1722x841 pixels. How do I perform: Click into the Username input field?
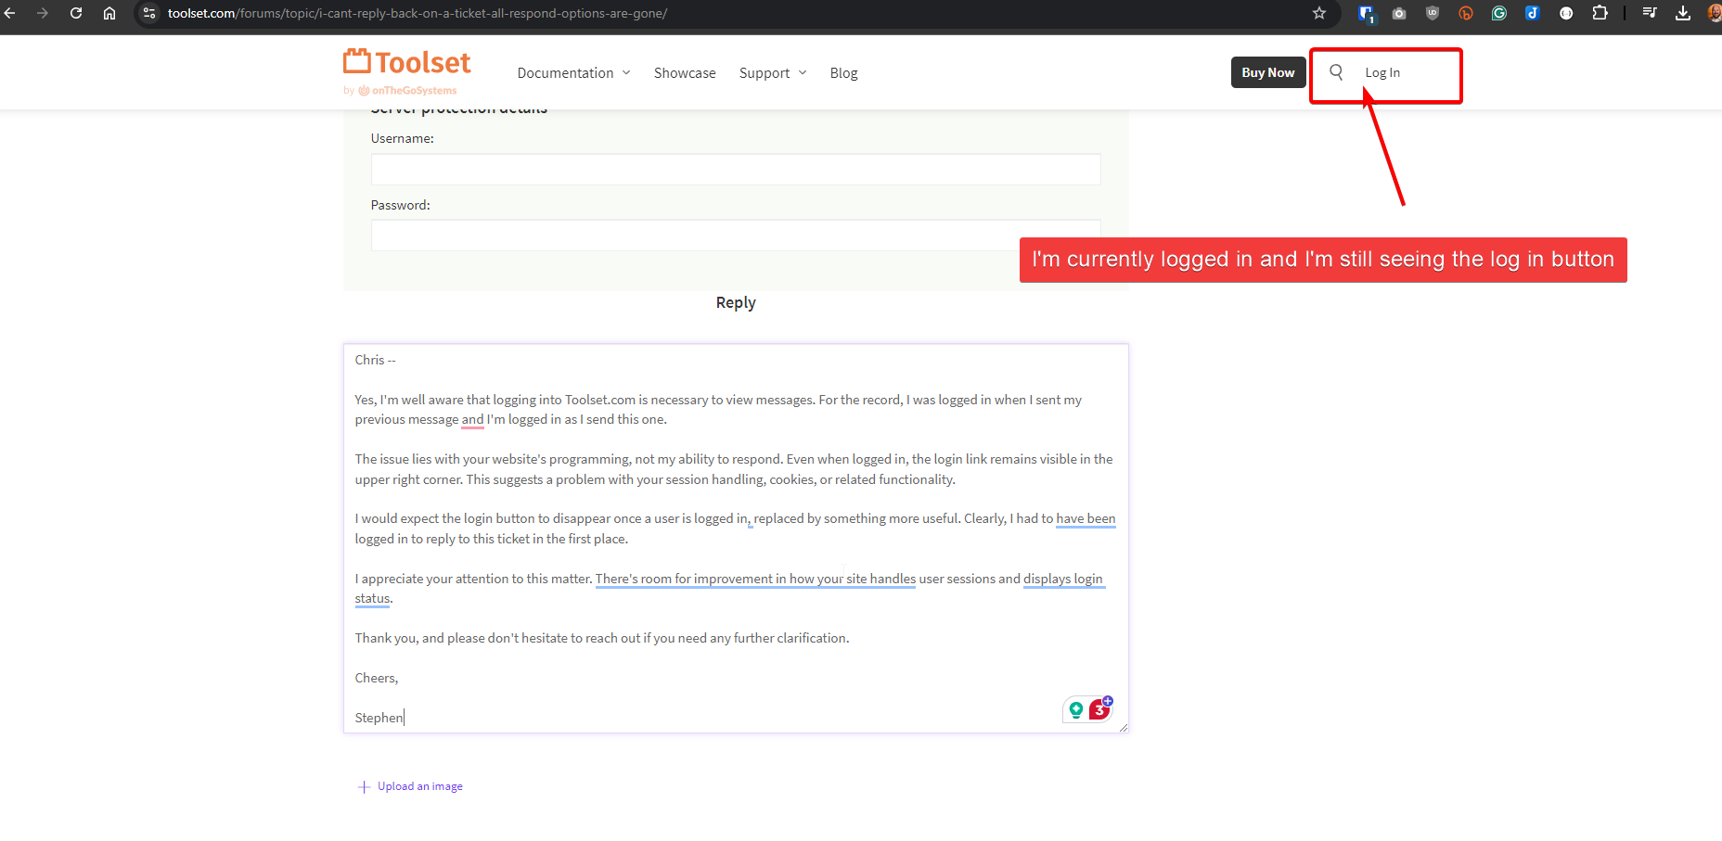click(x=736, y=170)
